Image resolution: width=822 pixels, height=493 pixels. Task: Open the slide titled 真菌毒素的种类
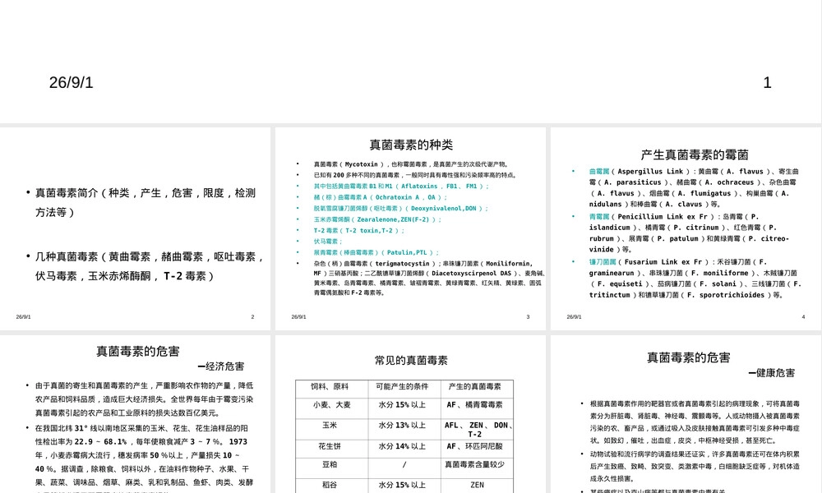point(410,228)
